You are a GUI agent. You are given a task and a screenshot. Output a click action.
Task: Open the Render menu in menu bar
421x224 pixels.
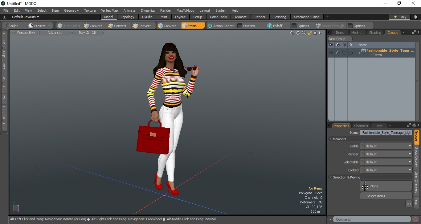tap(166, 10)
